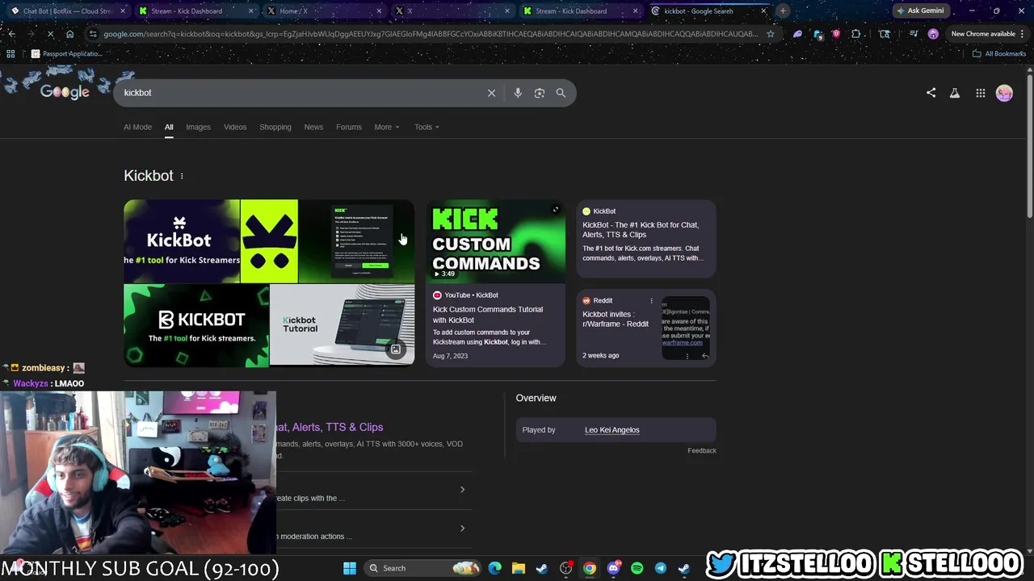The width and height of the screenshot is (1034, 581).
Task: Click the share icon near apps grid
Action: click(931, 93)
